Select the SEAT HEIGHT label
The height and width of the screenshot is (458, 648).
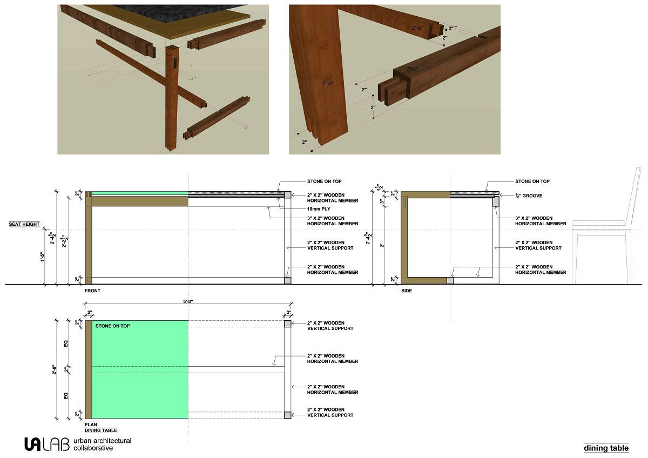(24, 224)
